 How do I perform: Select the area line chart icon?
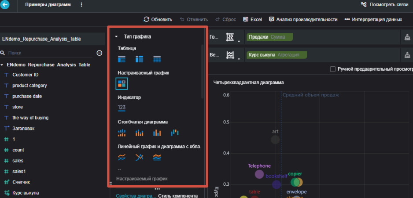point(157,157)
